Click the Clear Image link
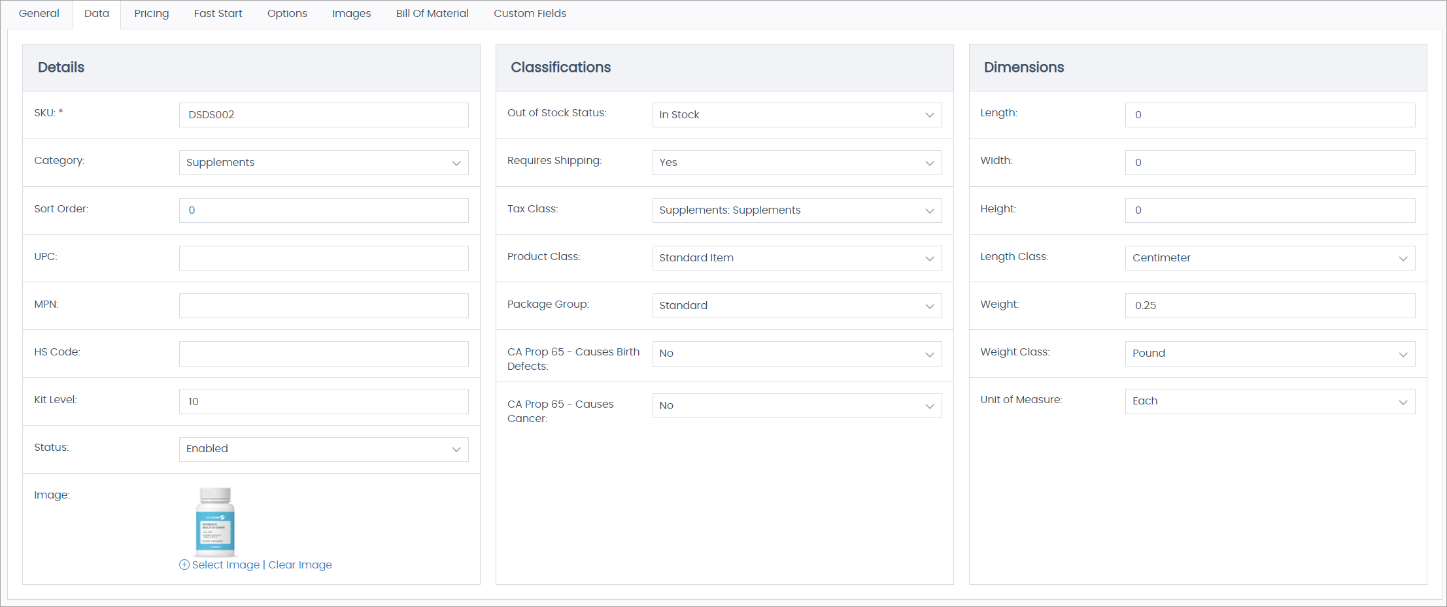1447x607 pixels. point(300,565)
